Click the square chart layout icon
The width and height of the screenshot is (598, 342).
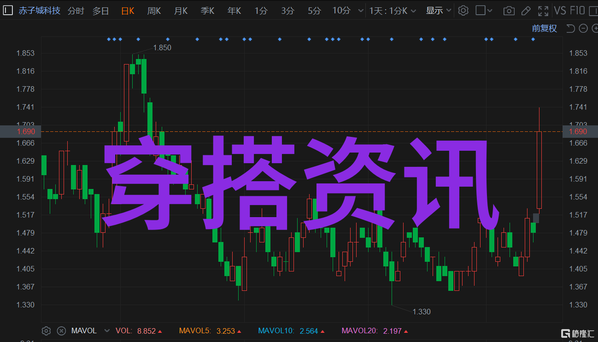[481, 10]
